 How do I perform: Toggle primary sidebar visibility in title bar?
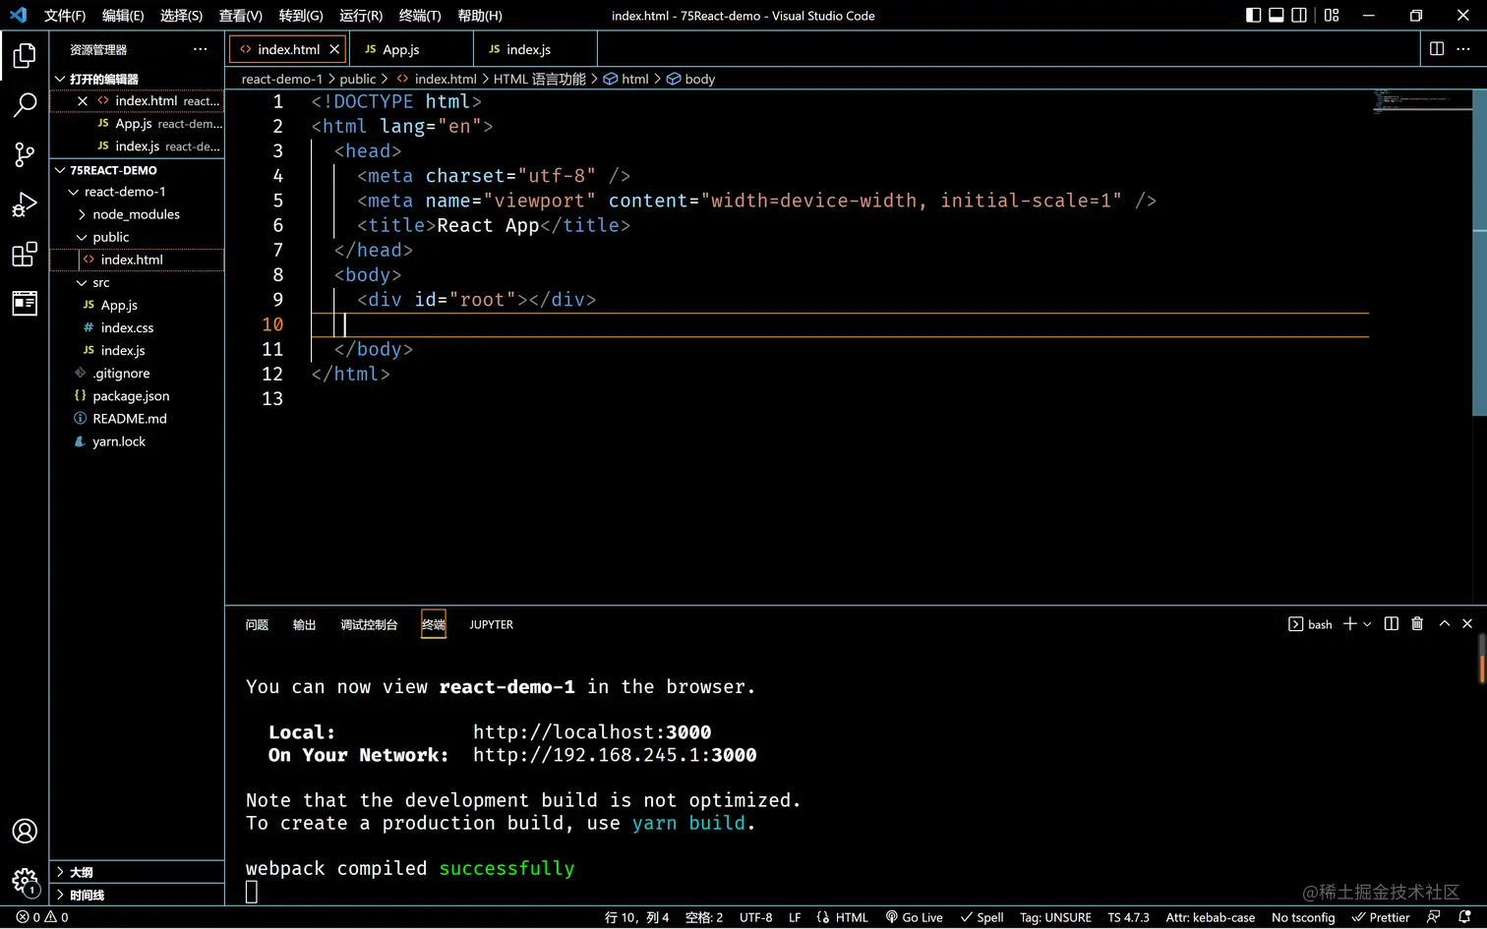tap(1253, 15)
